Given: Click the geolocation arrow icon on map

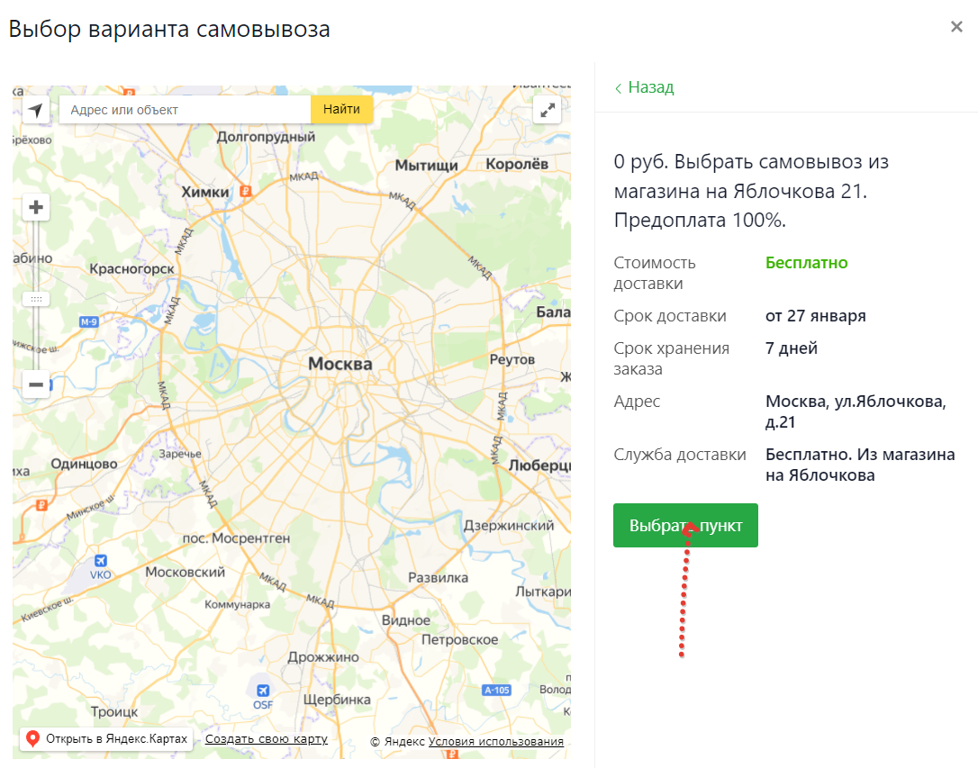Looking at the screenshot, I should 35,110.
